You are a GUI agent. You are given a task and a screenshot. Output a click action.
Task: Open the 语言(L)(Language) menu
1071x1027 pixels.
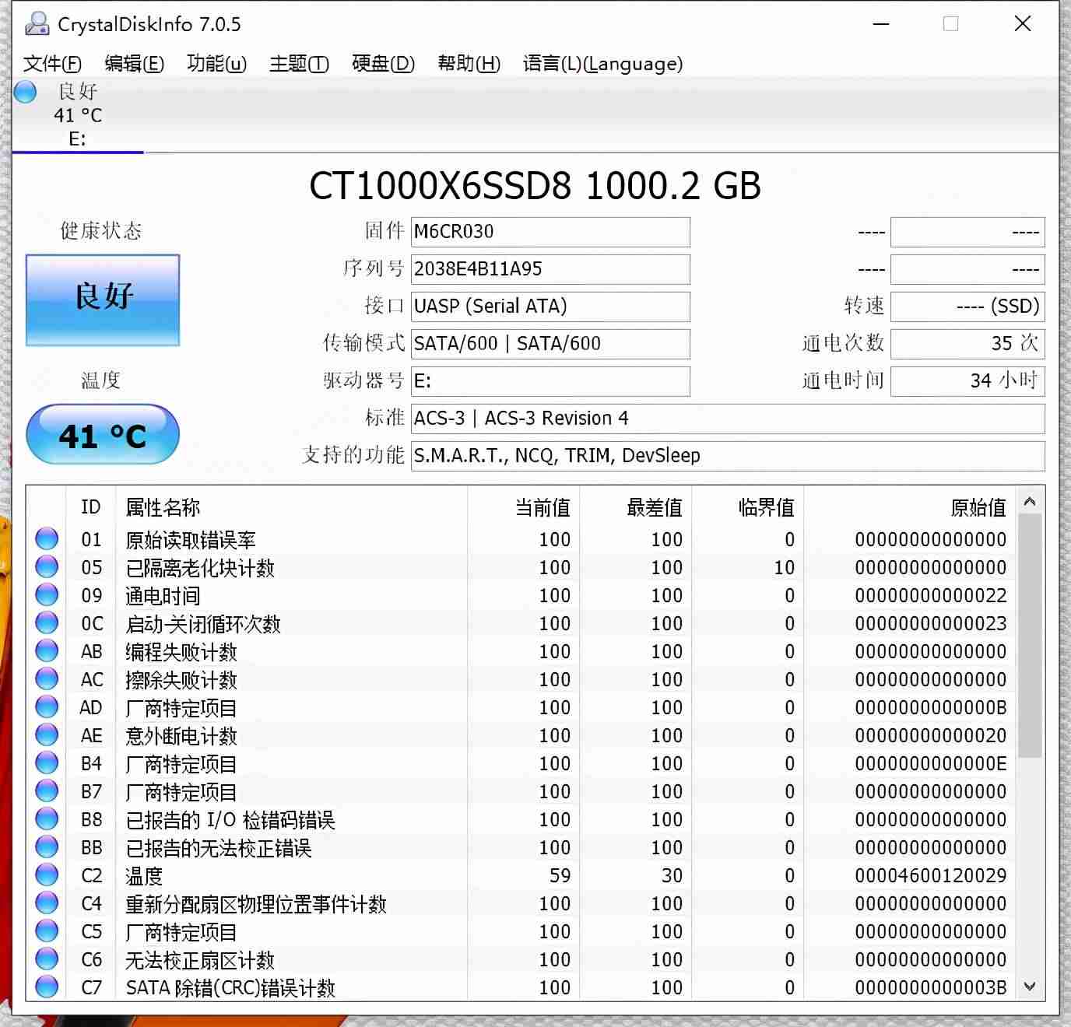point(602,64)
